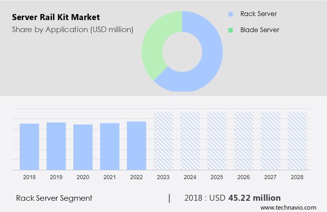The image size is (327, 212).
Task: Click the Blade Server legend color swatch
Action: pyautogui.click(x=230, y=30)
